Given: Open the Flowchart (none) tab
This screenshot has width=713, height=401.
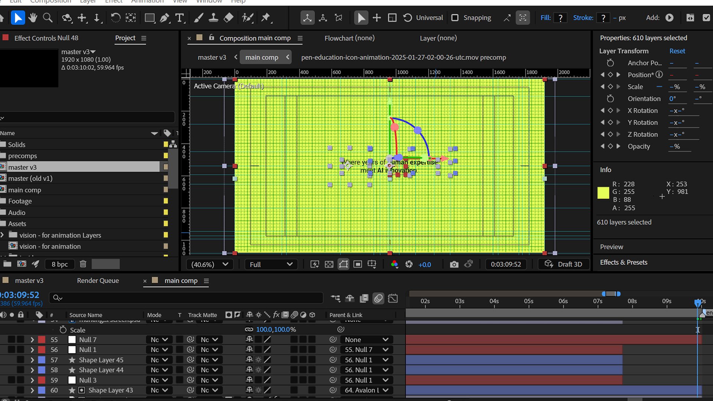Looking at the screenshot, I should [x=349, y=38].
